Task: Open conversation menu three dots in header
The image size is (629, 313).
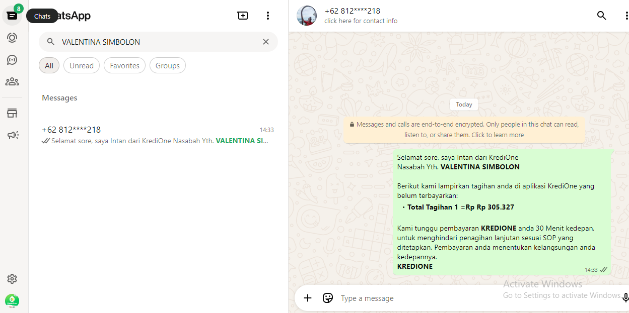Action: [626, 16]
